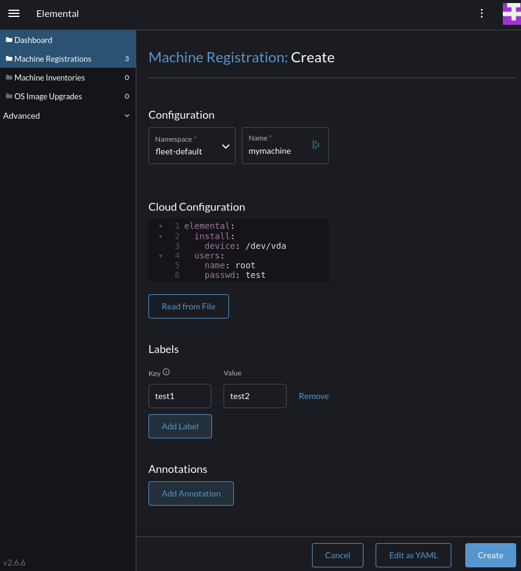521x571 pixels.
Task: Open the Namespace fleet-default dropdown
Action: pyautogui.click(x=192, y=146)
